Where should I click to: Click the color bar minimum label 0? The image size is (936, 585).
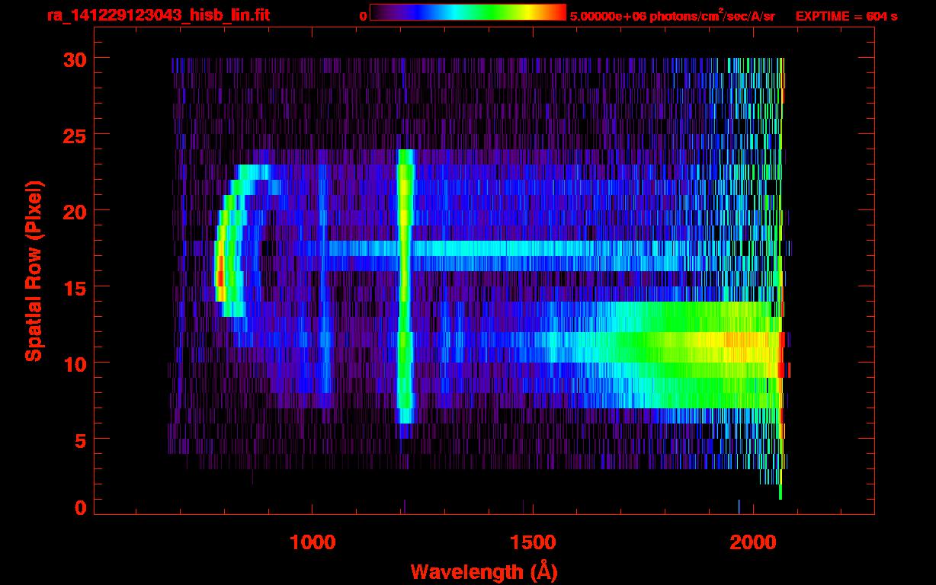point(363,16)
